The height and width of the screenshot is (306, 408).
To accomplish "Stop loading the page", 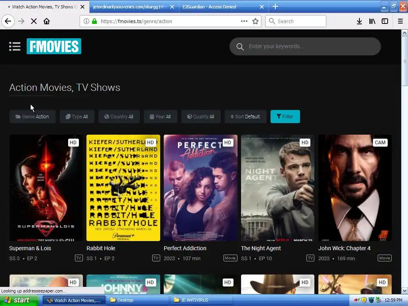I will pyautogui.click(x=34, y=21).
